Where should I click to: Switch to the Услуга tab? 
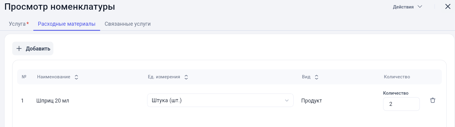click(19, 24)
